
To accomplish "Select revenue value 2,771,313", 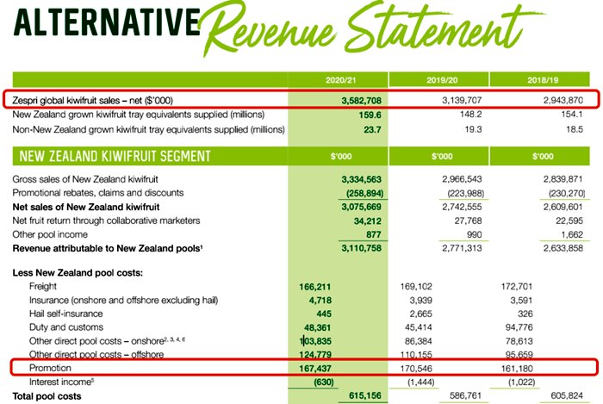I will pos(462,248).
